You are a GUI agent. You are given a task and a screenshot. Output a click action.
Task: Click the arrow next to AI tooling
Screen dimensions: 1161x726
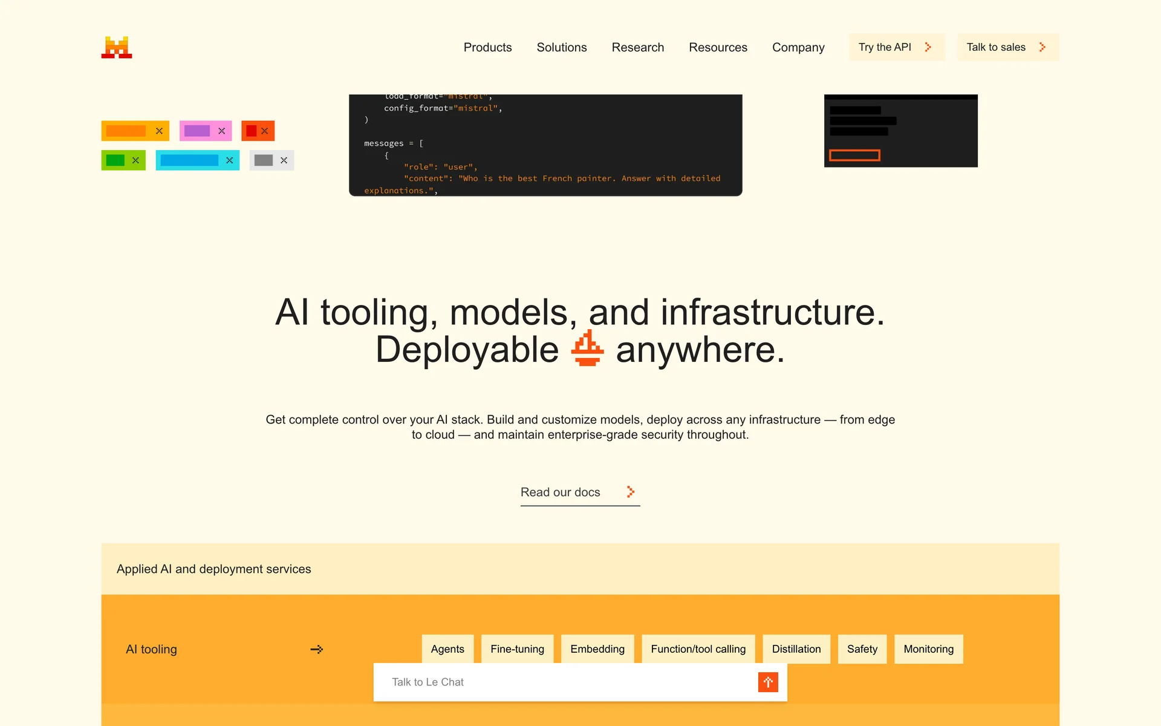[x=317, y=649]
